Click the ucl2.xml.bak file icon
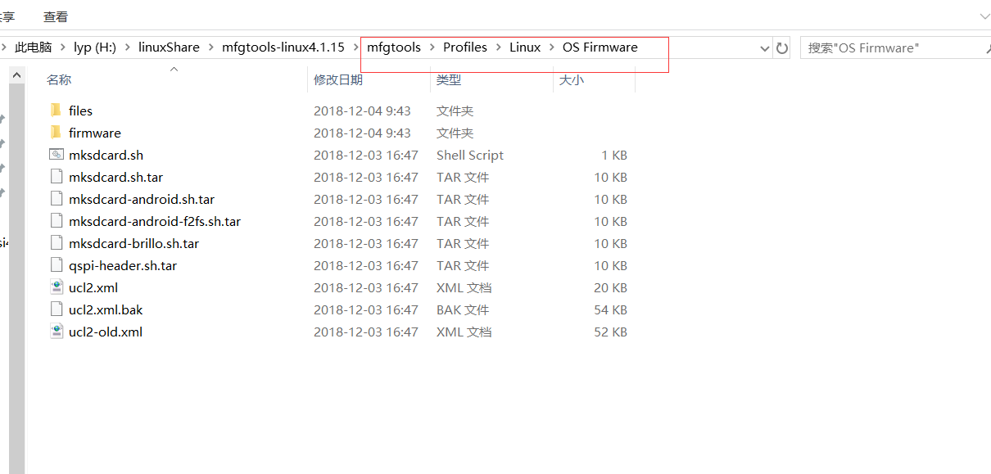 point(56,309)
